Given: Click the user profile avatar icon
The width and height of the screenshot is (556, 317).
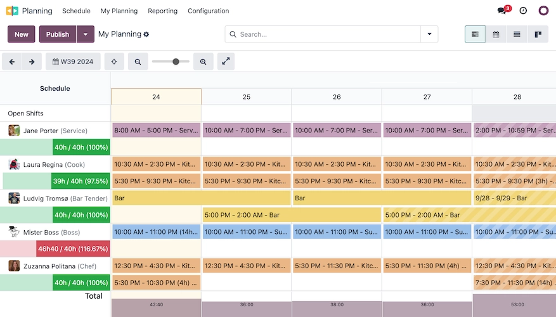Looking at the screenshot, I should coord(543,11).
